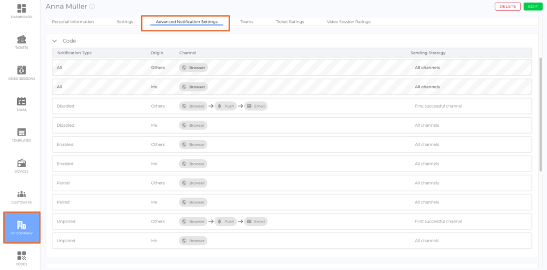Go to Tickets in sidebar
The height and width of the screenshot is (270, 547).
pos(21,40)
